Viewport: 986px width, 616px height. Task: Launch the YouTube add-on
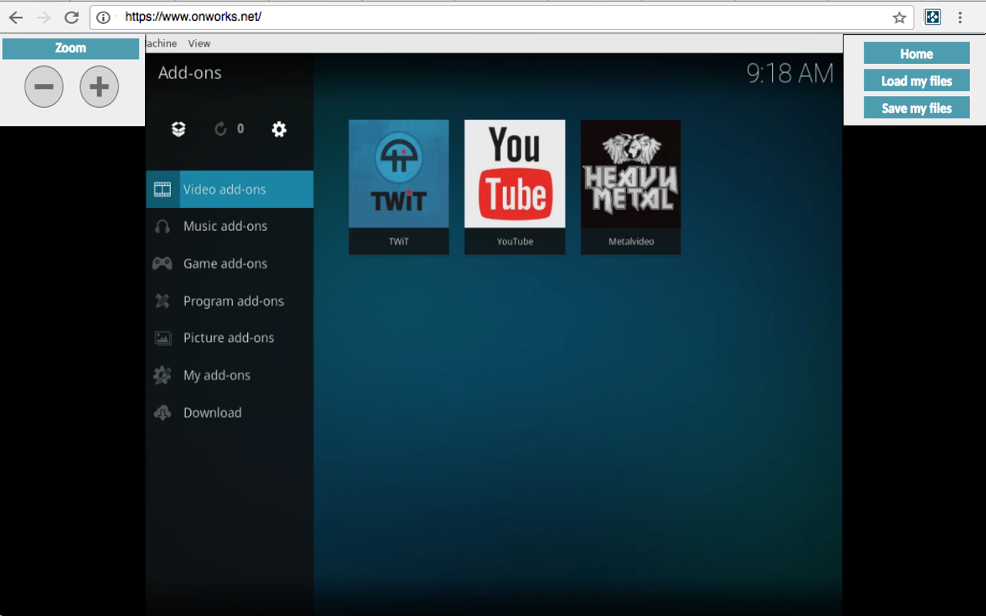click(515, 187)
